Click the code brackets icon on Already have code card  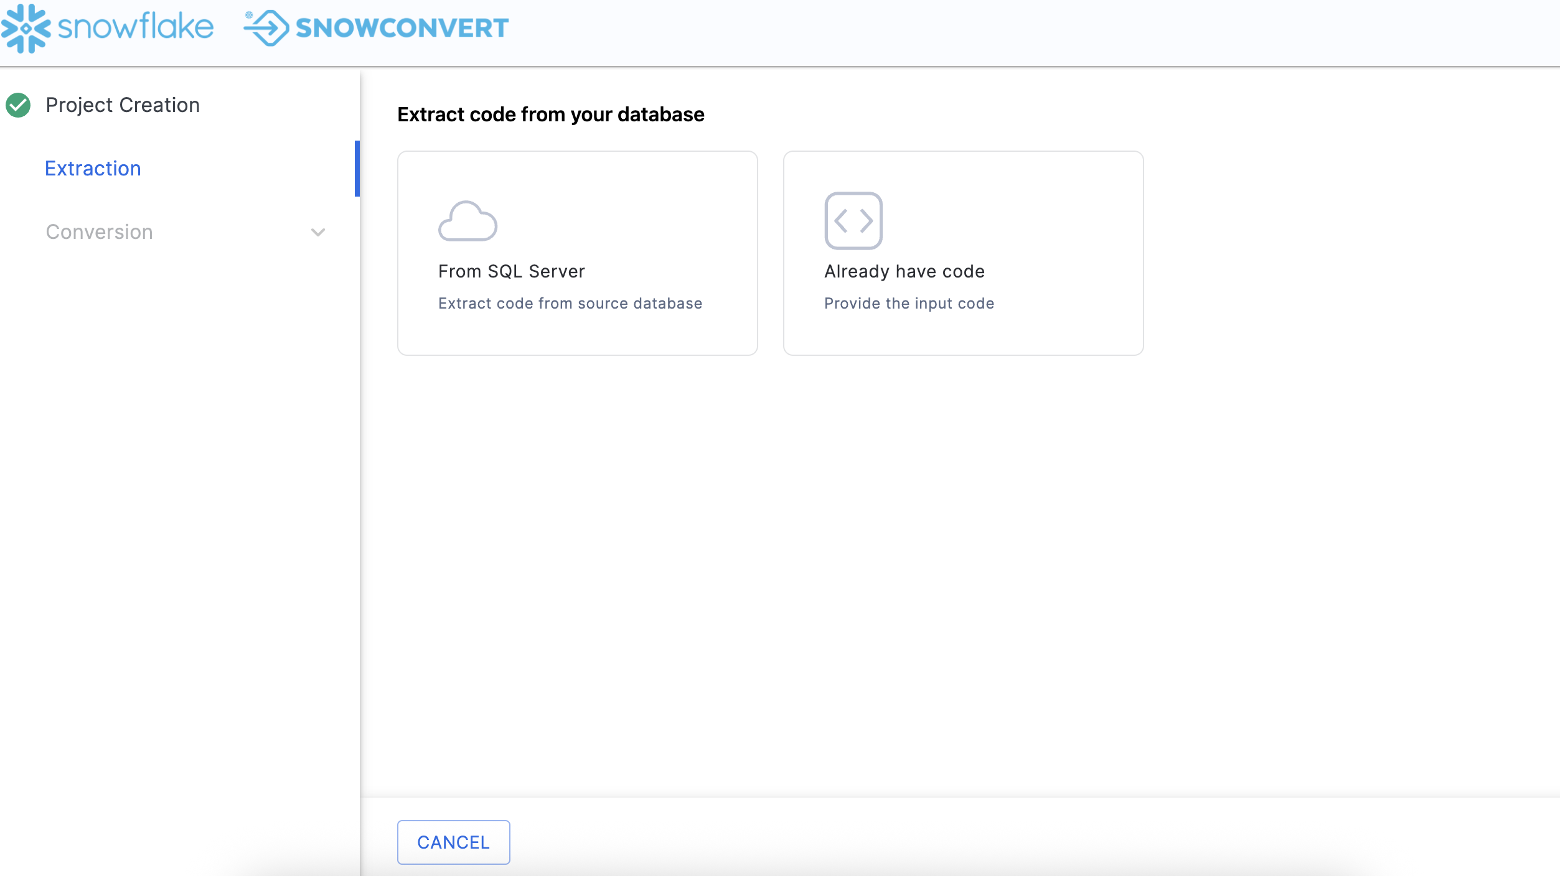(x=853, y=221)
